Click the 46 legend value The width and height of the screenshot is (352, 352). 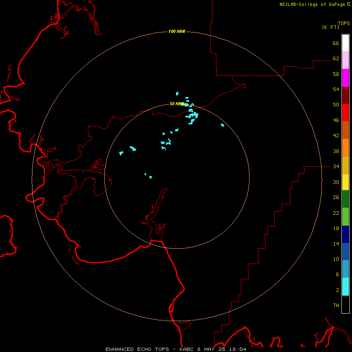click(x=336, y=120)
